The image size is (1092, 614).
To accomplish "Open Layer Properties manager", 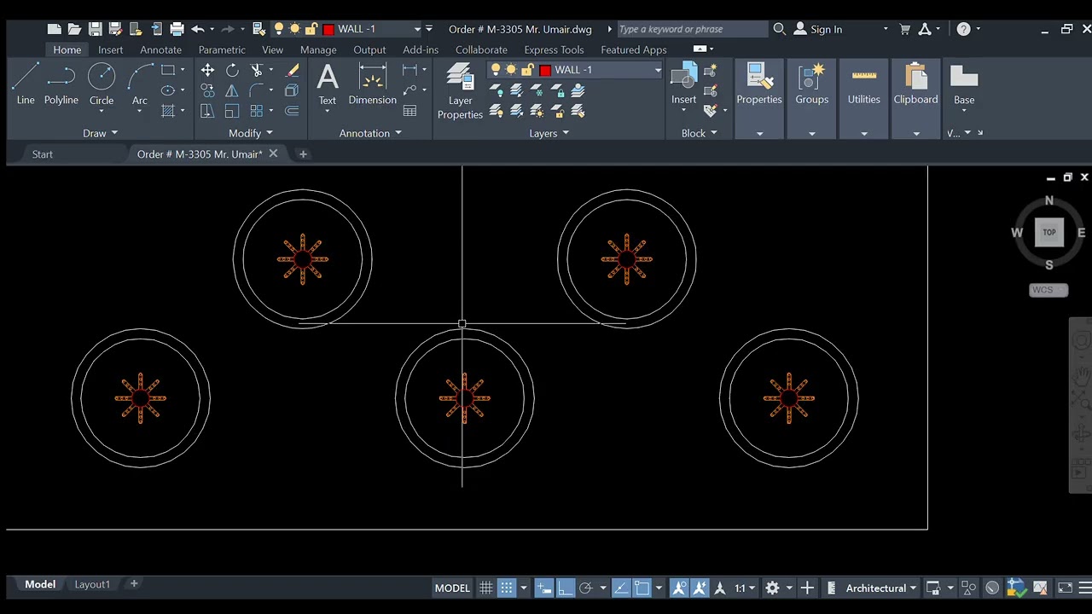I will 461,90.
